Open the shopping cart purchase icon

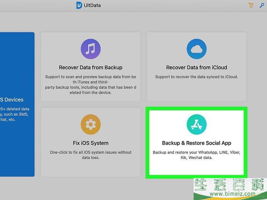pyautogui.click(x=250, y=5)
